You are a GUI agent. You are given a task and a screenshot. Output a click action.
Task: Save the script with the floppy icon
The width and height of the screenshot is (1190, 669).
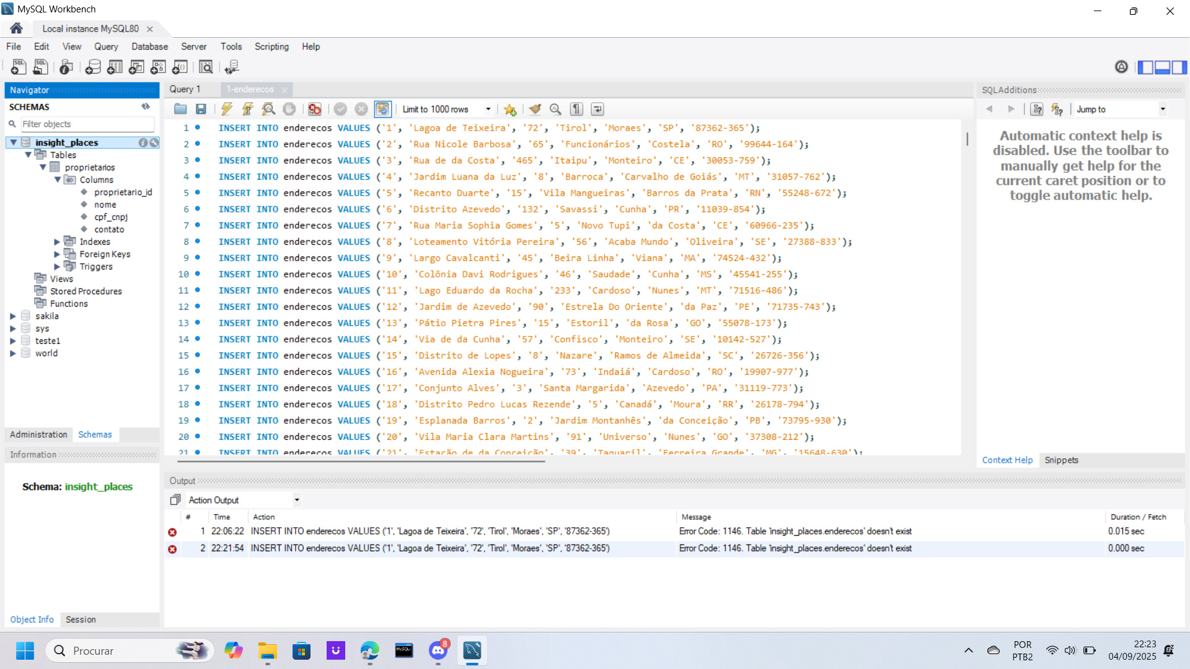201,109
